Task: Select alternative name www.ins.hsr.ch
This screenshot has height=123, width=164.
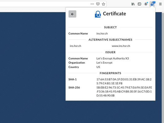Action: click(x=121, y=46)
